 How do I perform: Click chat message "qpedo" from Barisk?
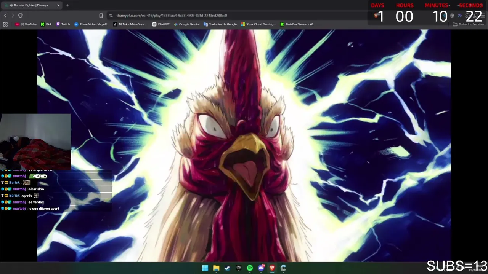pyautogui.click(x=28, y=196)
